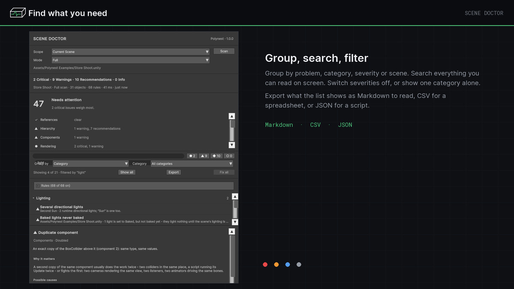Toggle the info severity filter showing 0
This screenshot has width=514, height=289.
[x=229, y=156]
